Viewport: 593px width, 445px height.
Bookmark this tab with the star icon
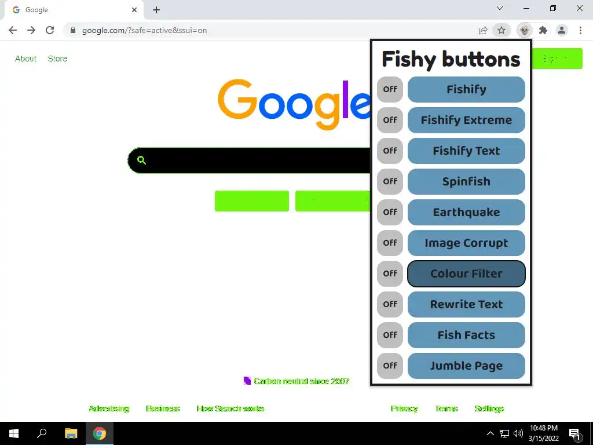click(x=502, y=30)
